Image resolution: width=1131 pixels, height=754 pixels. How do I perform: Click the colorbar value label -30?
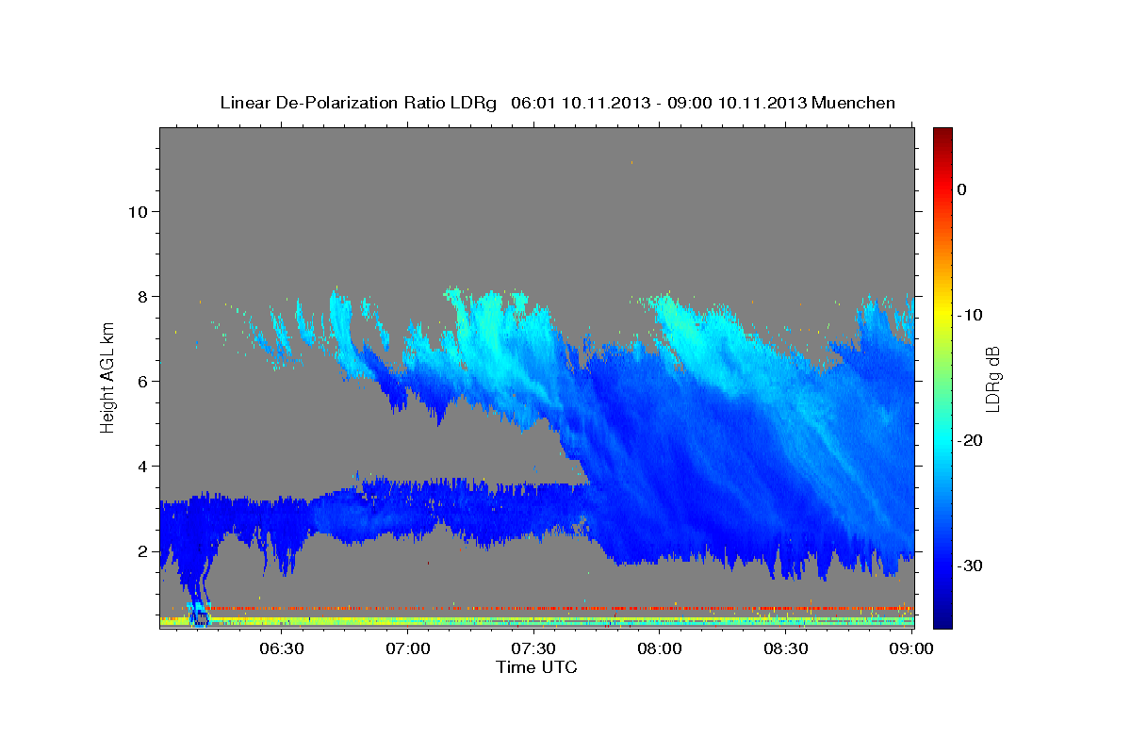(971, 565)
